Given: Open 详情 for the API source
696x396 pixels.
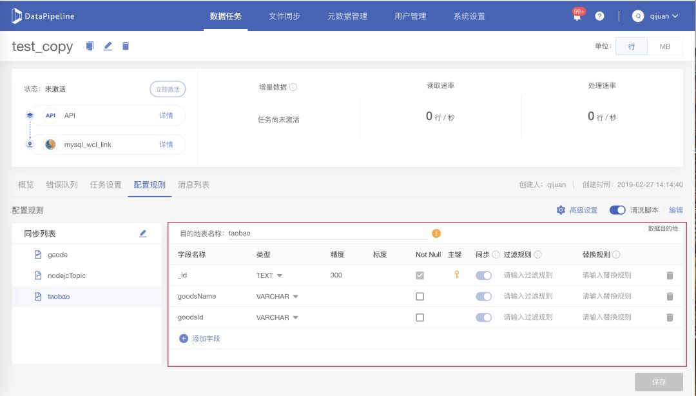Looking at the screenshot, I should (x=166, y=115).
